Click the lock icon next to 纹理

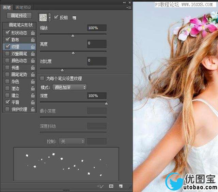[33, 47]
